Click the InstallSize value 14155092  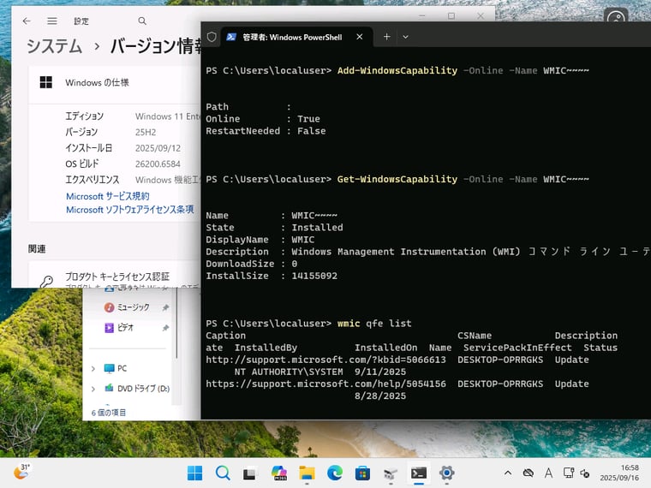click(314, 276)
